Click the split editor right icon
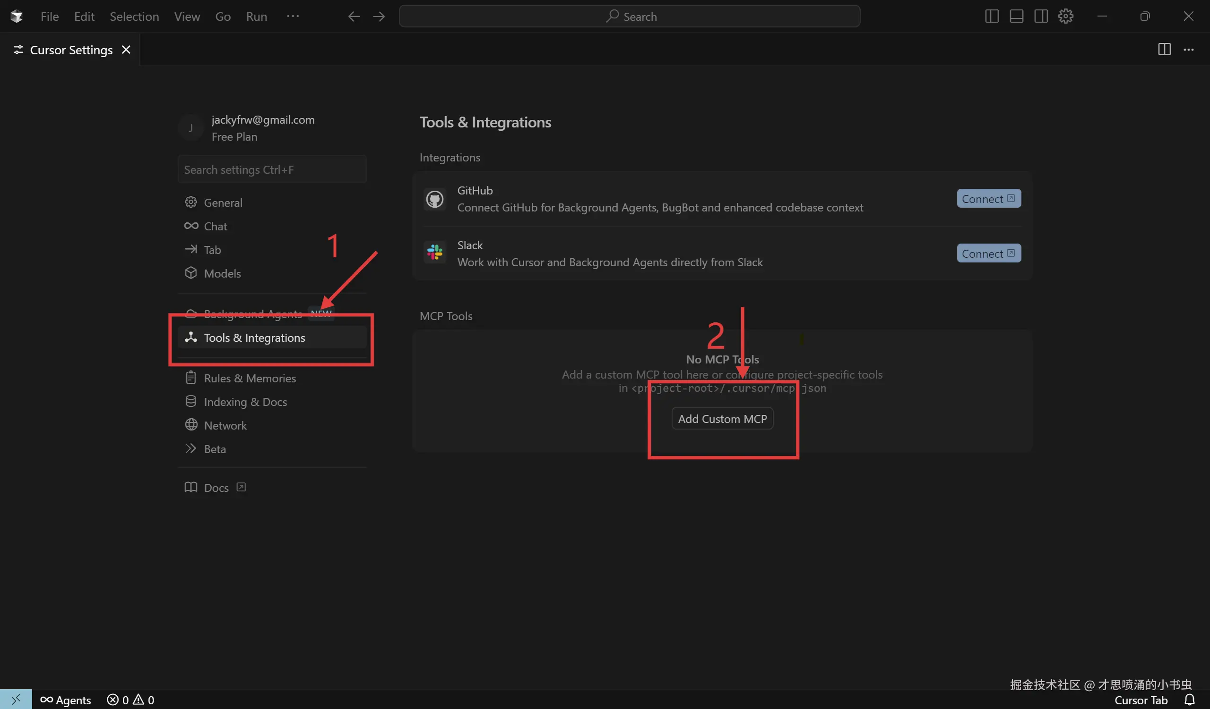The height and width of the screenshot is (709, 1210). 1164,50
